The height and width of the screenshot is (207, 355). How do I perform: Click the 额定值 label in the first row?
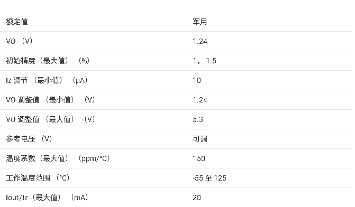[x=17, y=22]
